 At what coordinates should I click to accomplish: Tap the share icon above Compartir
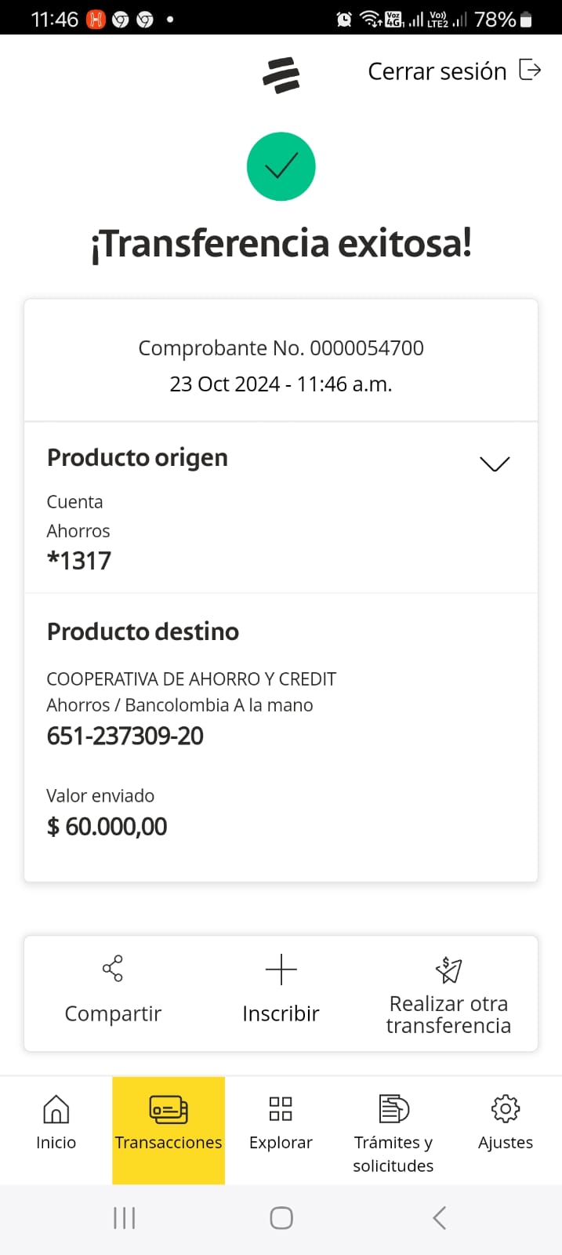tap(113, 969)
